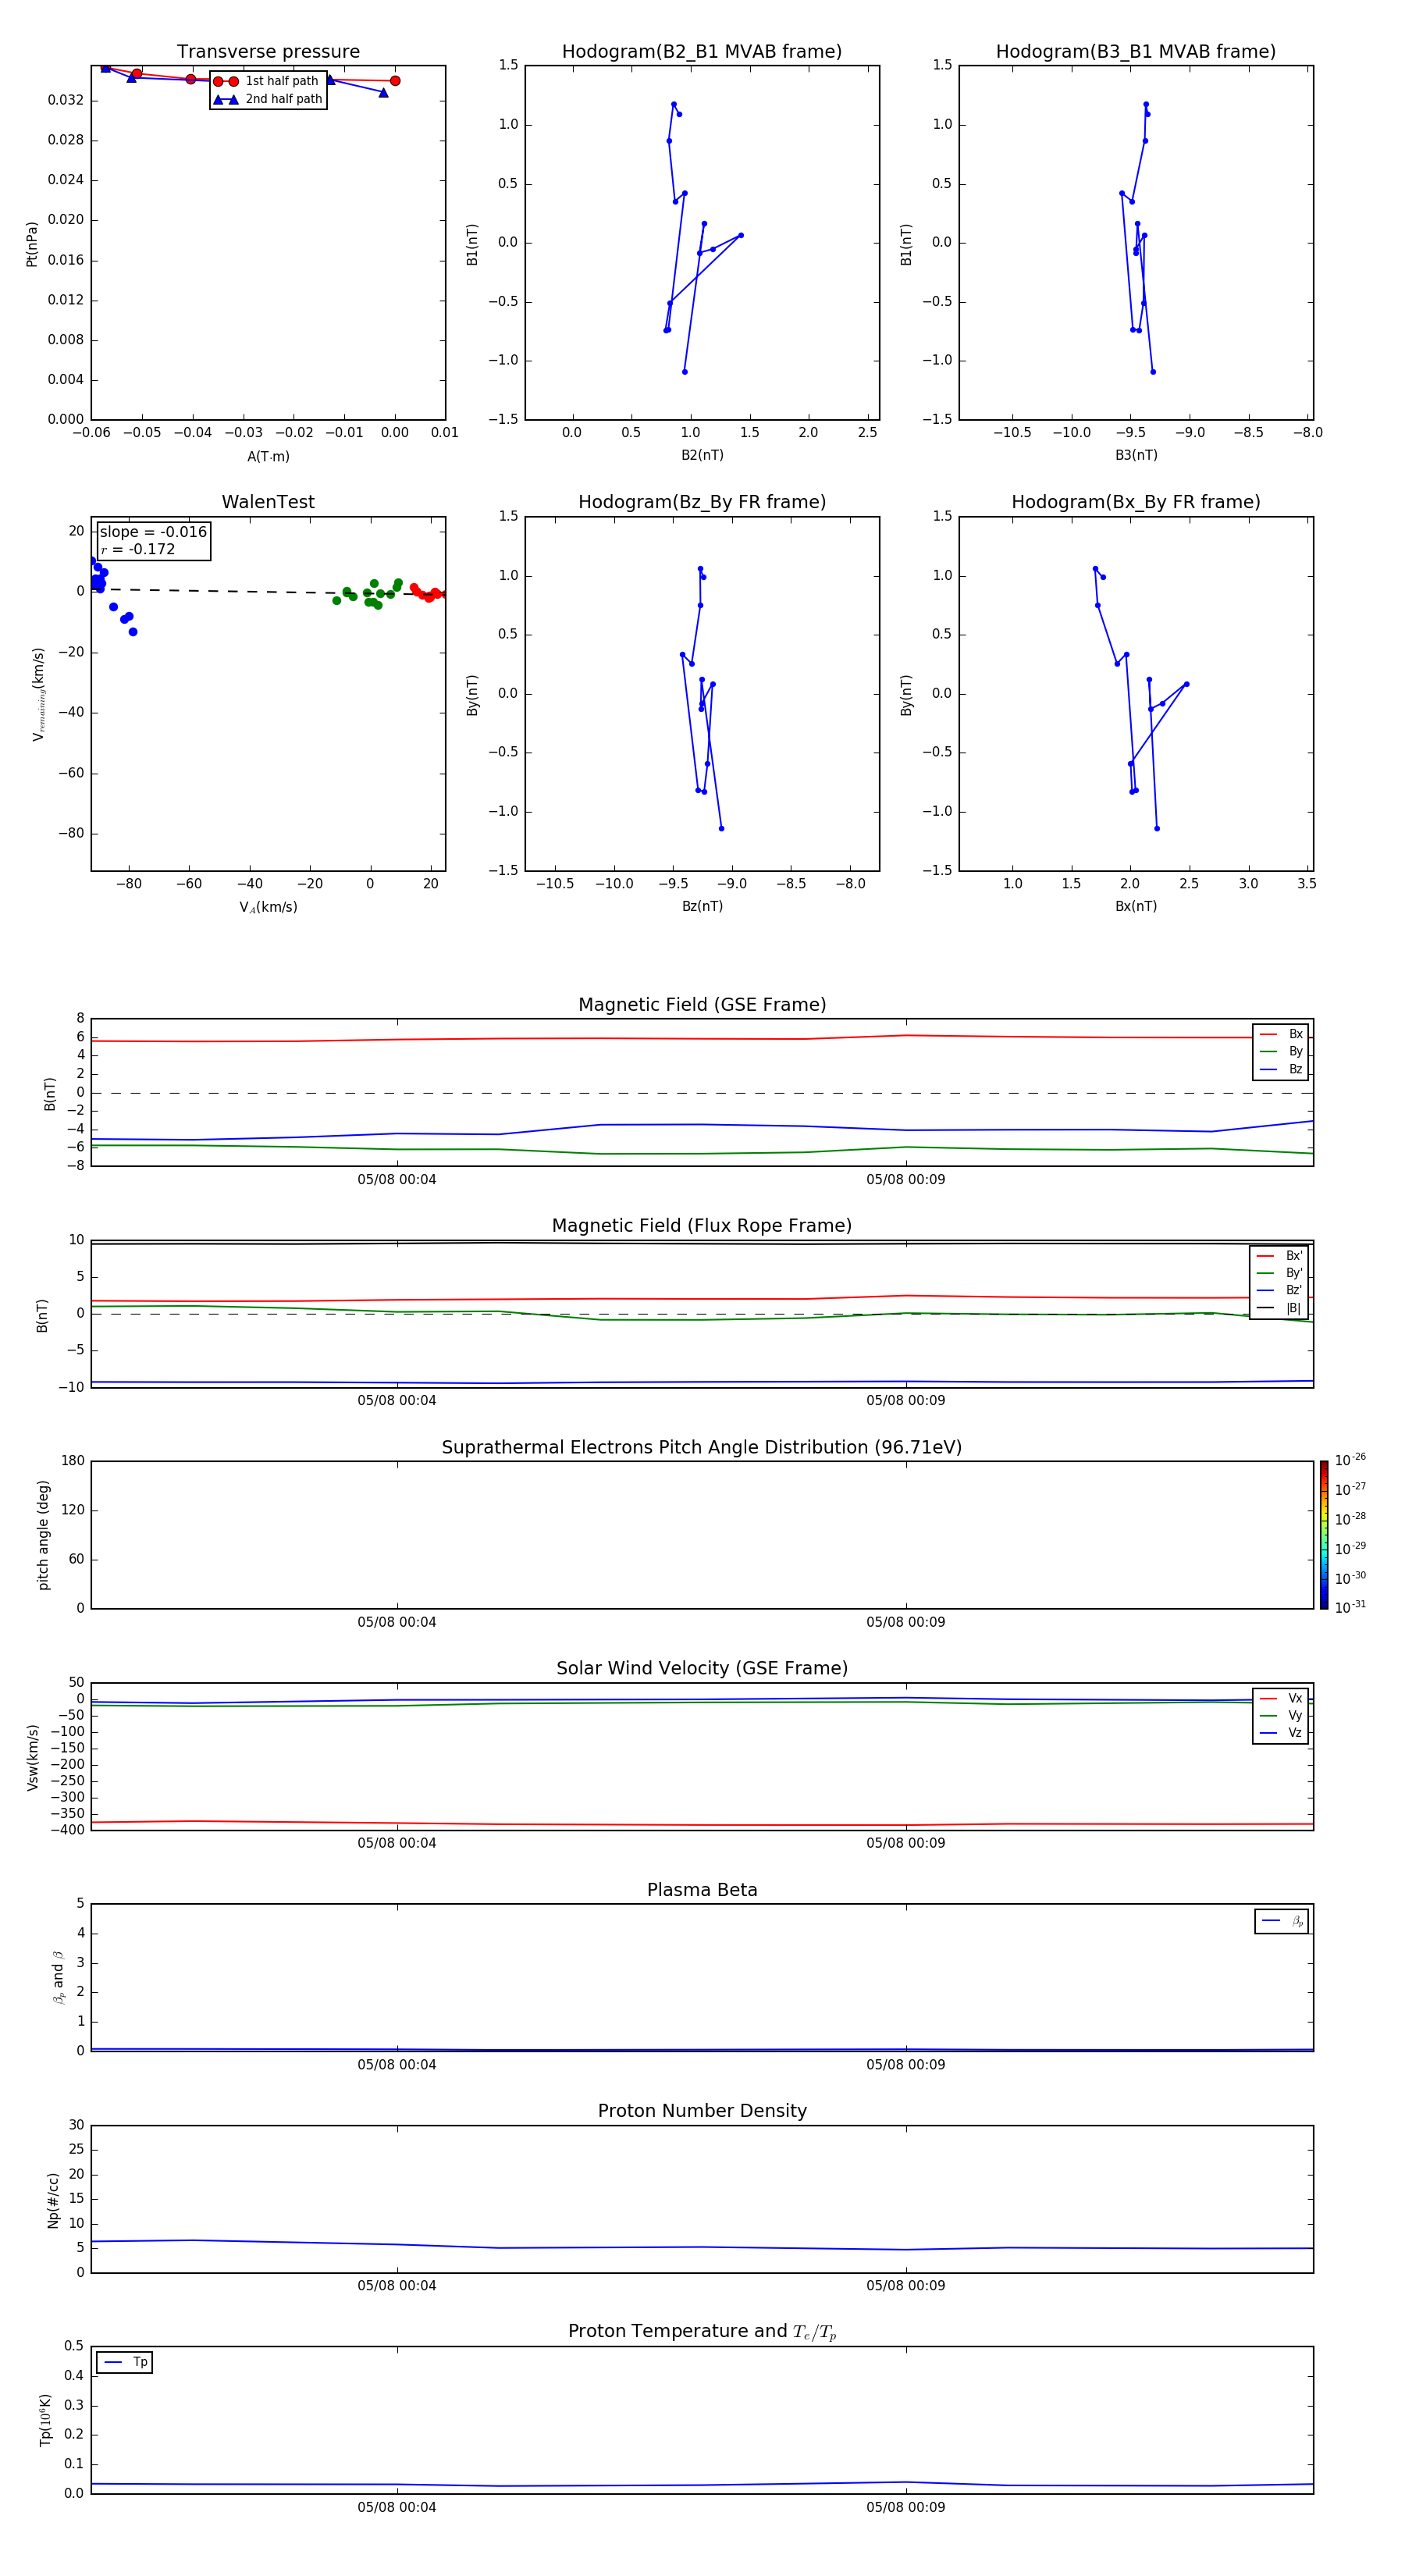Click the 'Hodogram(B2_B1 MVAB frame)' title

702,52
